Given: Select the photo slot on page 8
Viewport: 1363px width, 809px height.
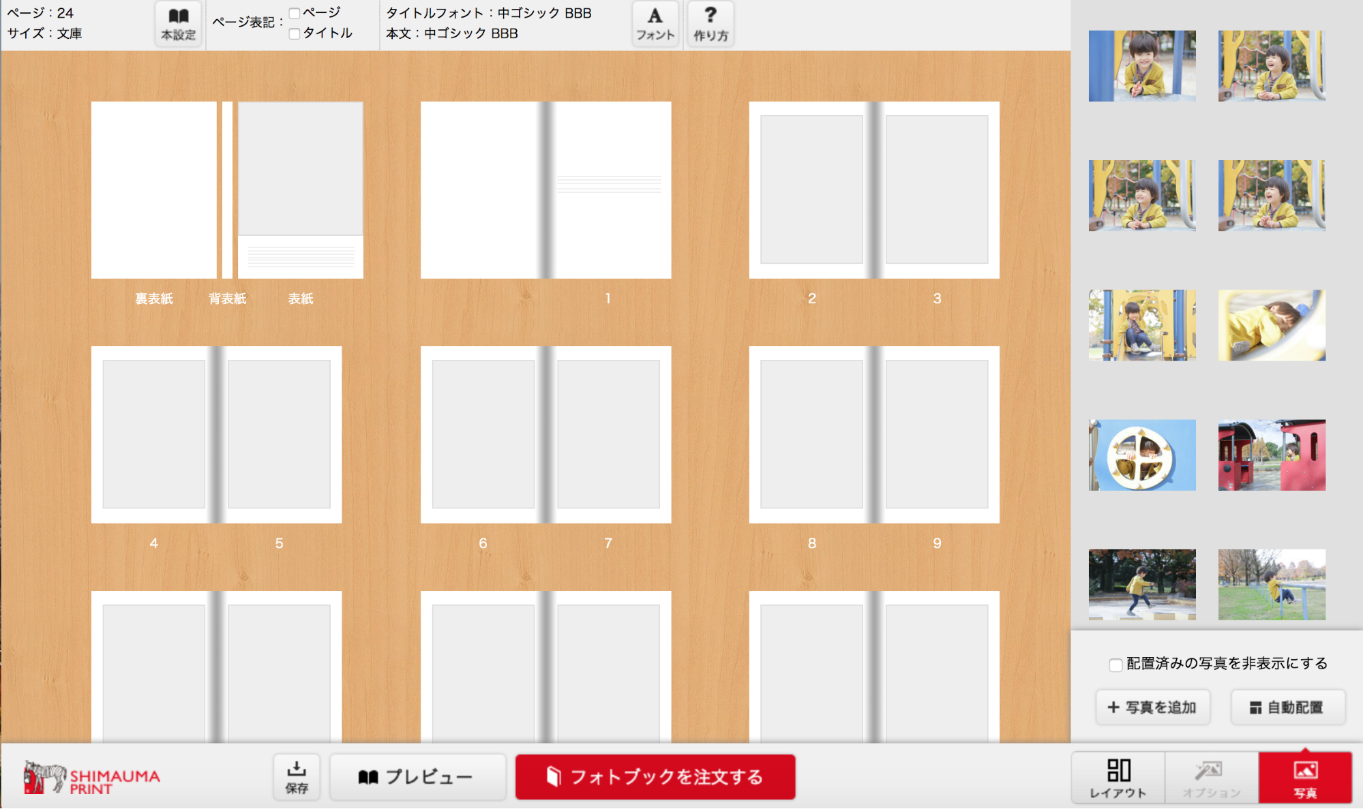Looking at the screenshot, I should click(x=811, y=434).
